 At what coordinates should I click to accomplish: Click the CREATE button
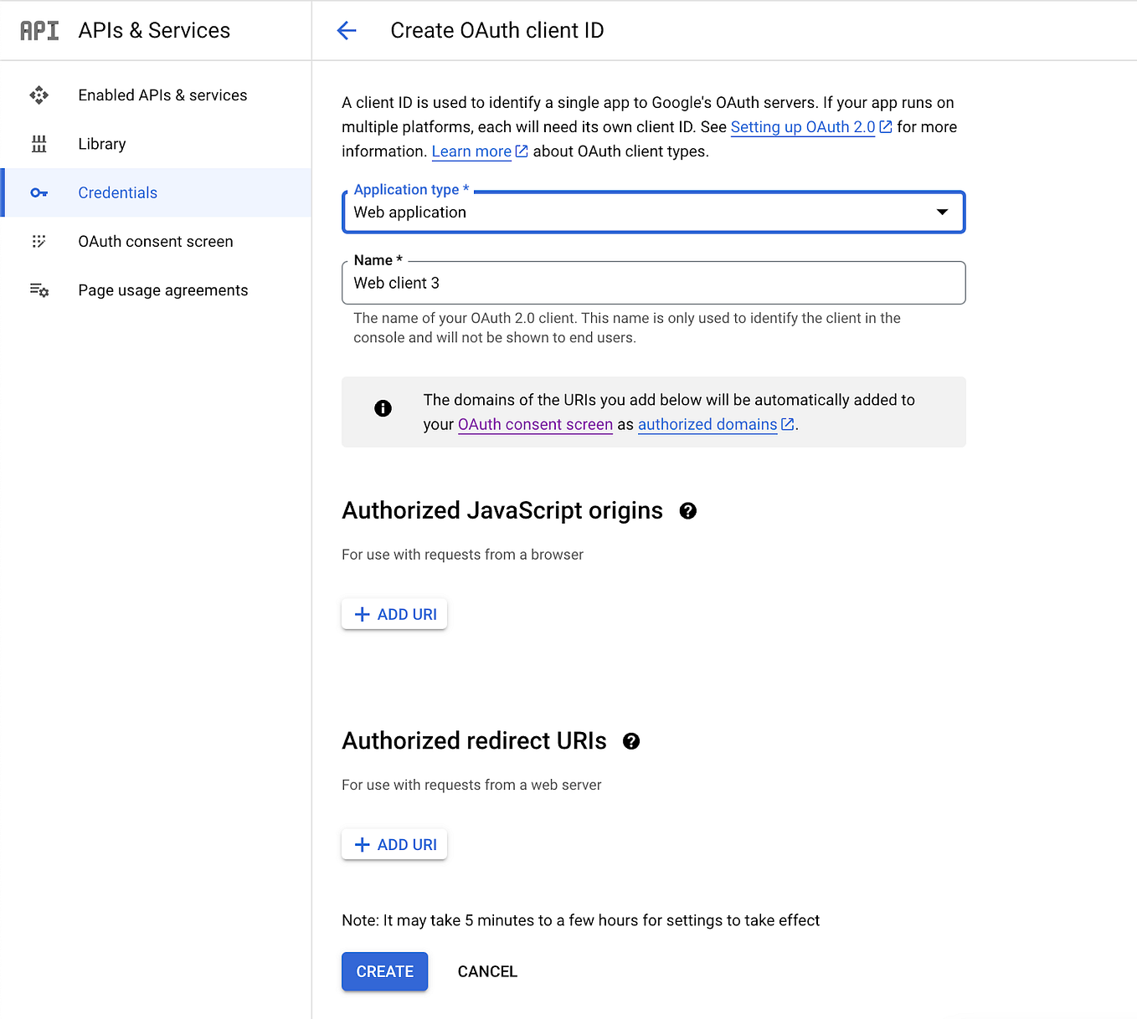tap(384, 971)
